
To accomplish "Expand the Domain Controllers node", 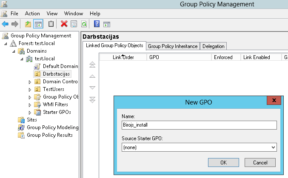I will pyautogui.click(x=30, y=82).
